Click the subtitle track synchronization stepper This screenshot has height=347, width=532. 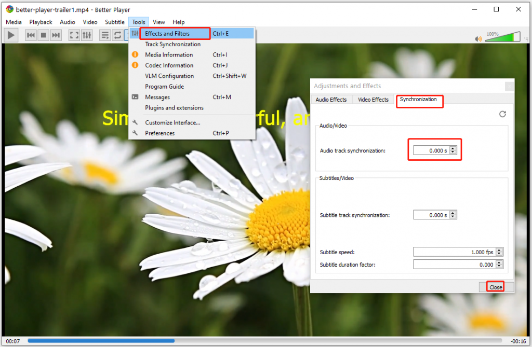point(453,215)
